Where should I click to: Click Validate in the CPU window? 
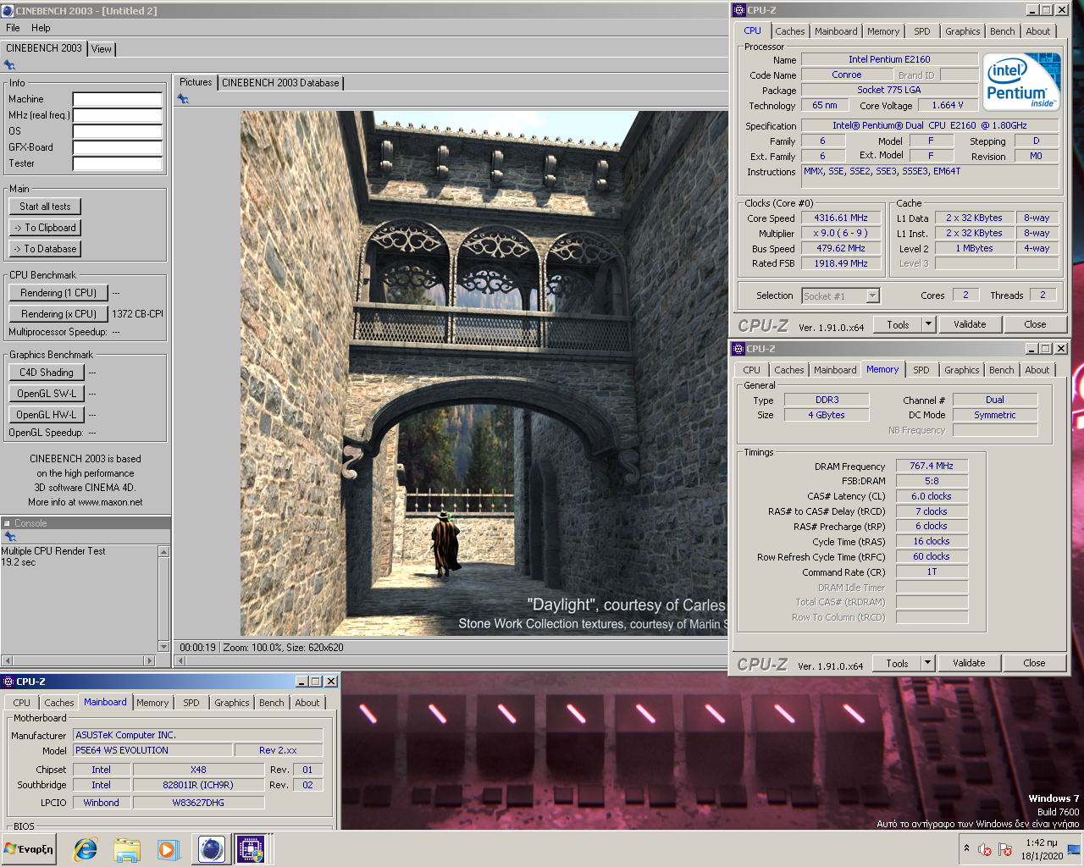coord(970,324)
